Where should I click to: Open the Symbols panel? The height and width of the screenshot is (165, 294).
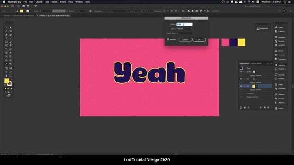[280, 45]
